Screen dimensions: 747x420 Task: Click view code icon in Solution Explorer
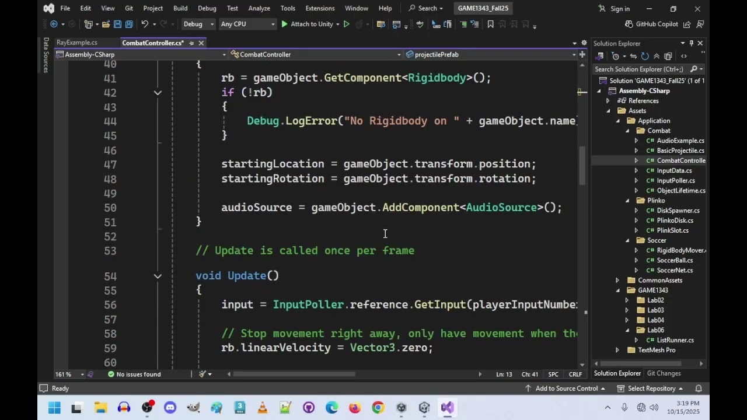tap(684, 56)
